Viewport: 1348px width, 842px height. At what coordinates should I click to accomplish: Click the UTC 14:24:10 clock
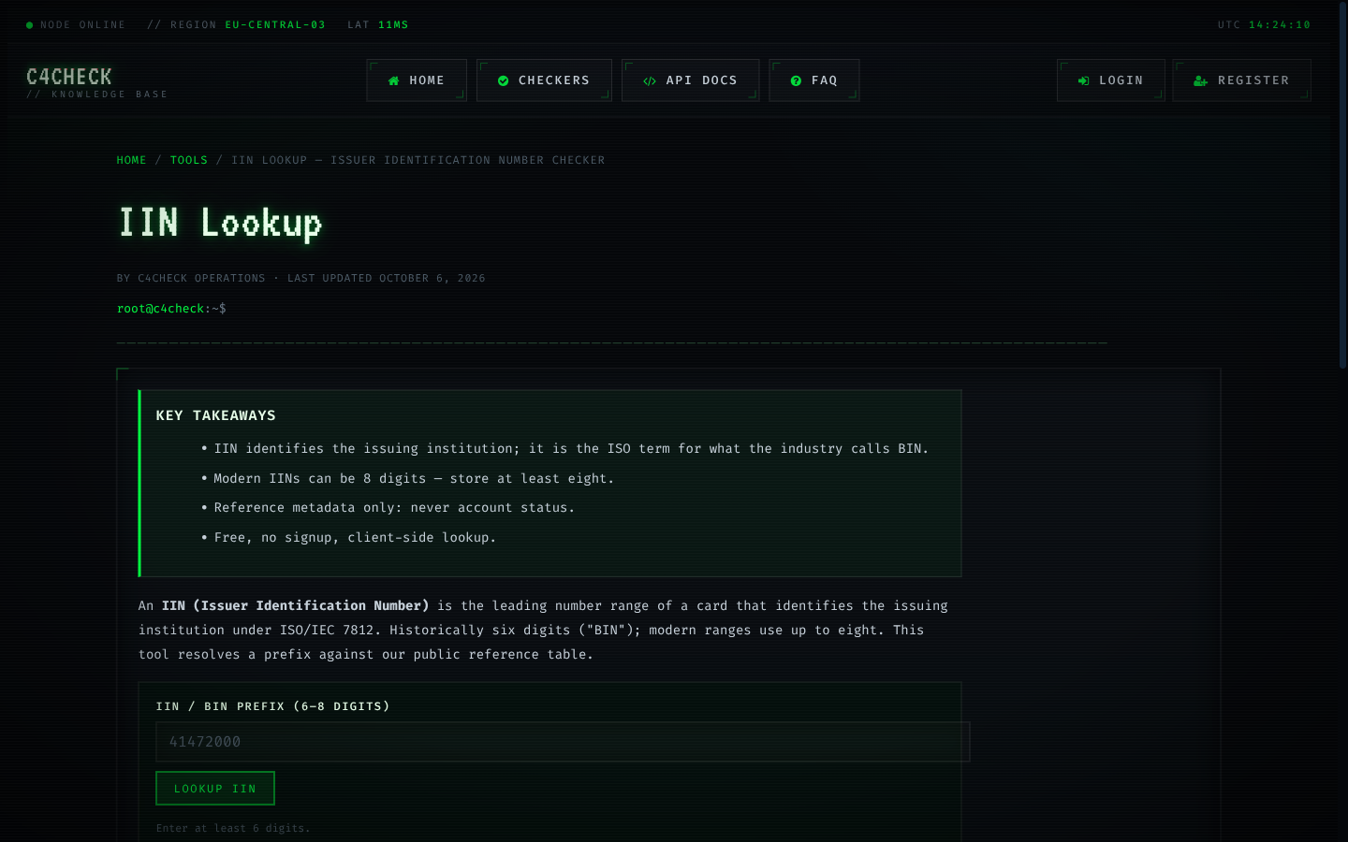1264,25
